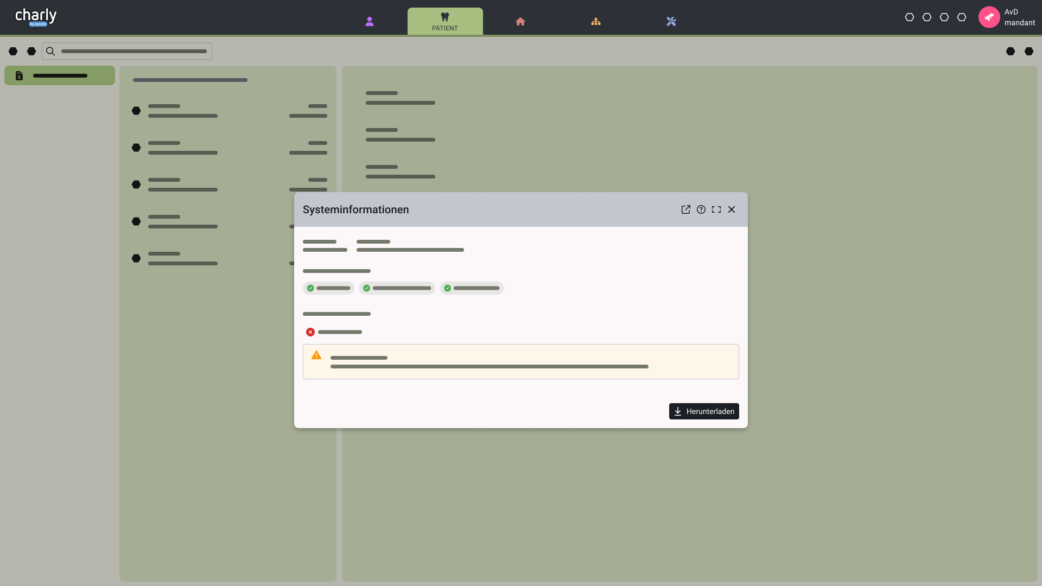
Task: Select the first list entry hexagon
Action: (x=136, y=111)
